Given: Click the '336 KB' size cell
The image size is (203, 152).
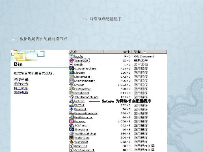Looking at the screenshot, I should click(x=125, y=73).
